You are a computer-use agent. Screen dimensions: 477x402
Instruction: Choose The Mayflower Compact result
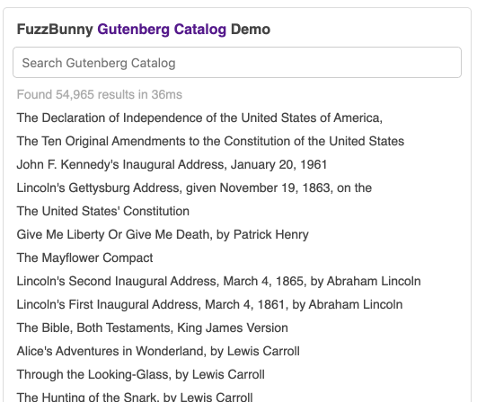pos(84,258)
